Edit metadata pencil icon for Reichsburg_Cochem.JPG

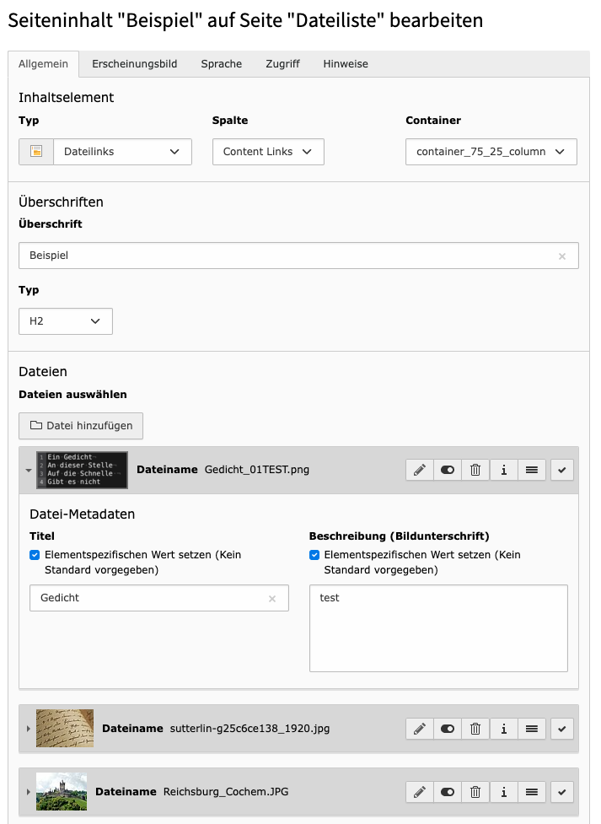point(420,792)
